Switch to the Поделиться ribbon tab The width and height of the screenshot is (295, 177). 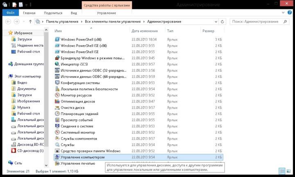[x=53, y=13]
